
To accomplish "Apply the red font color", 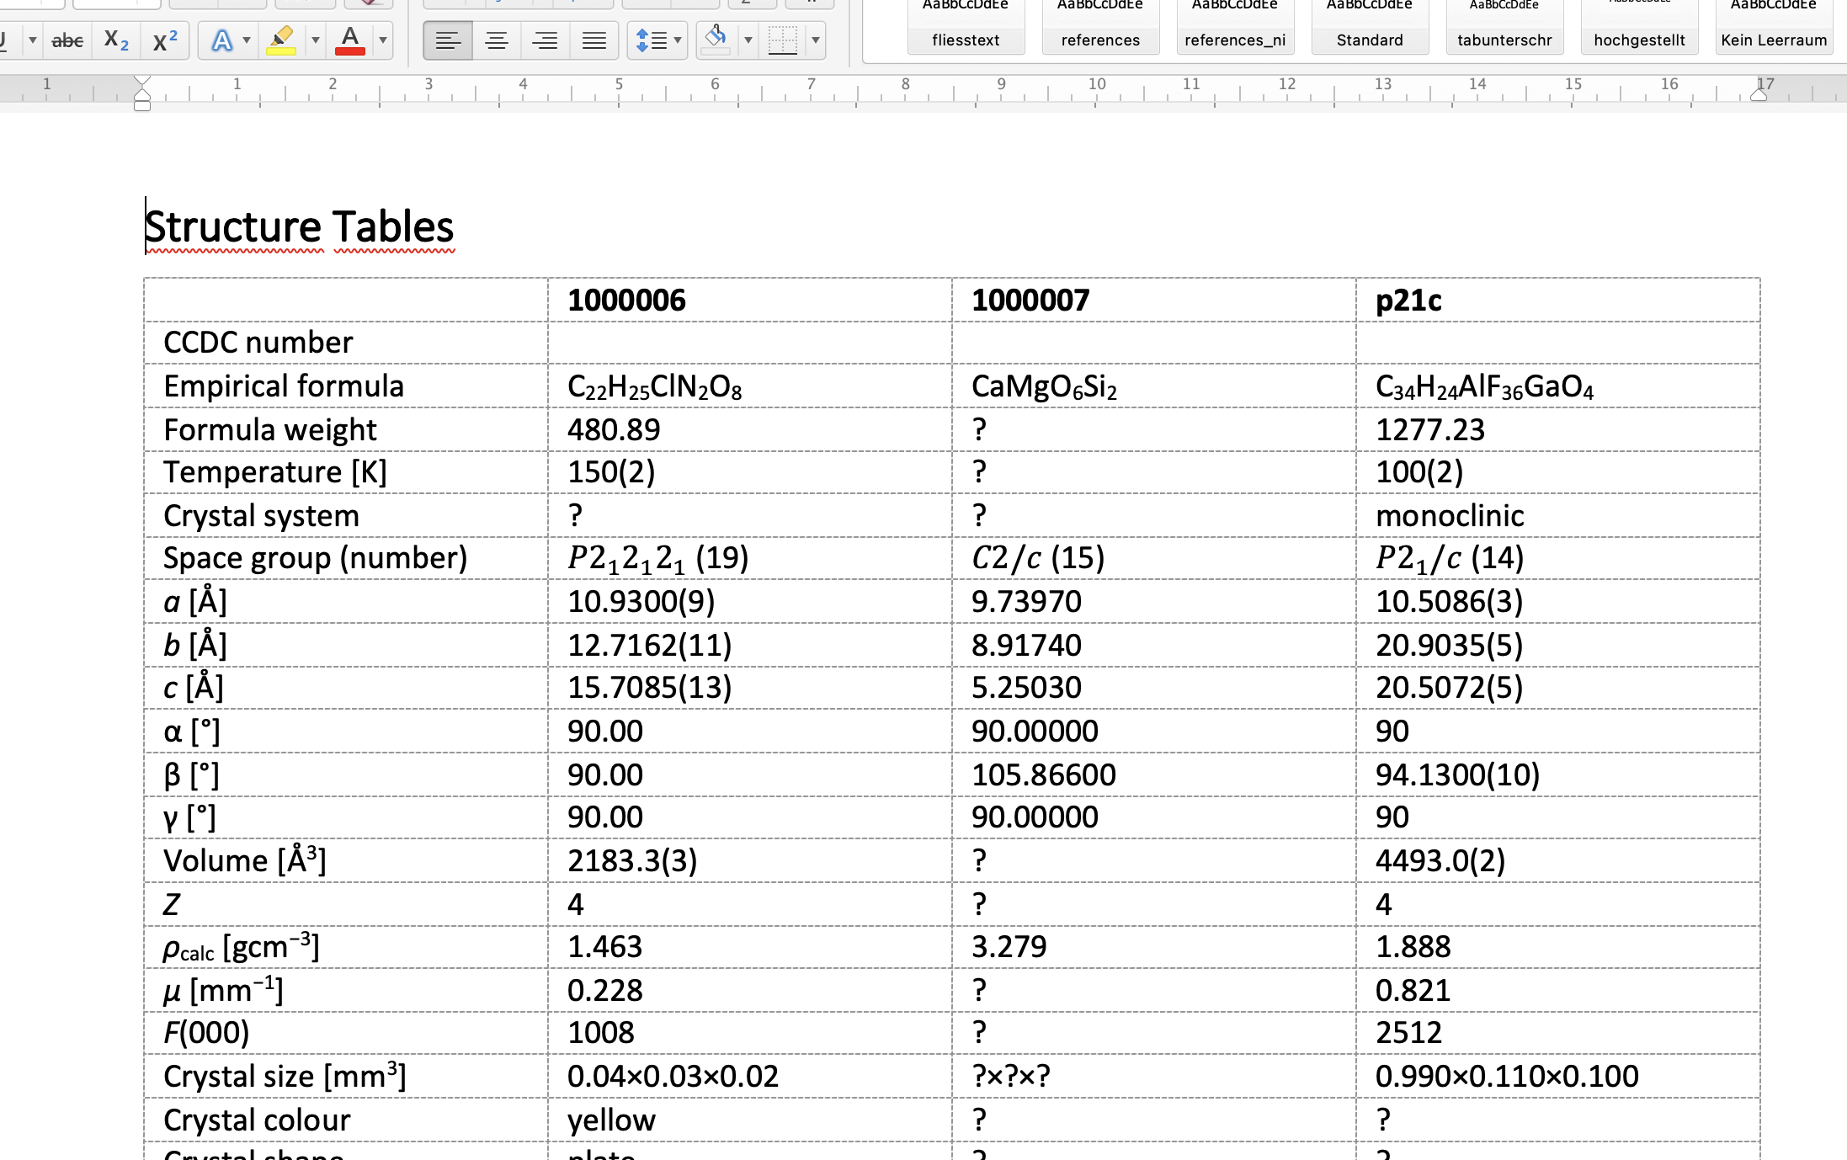I will 350,40.
